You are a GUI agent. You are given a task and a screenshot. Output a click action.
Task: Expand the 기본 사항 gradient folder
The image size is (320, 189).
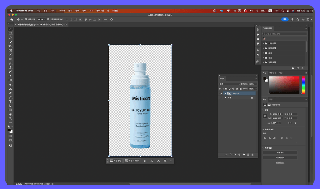tap(263, 44)
